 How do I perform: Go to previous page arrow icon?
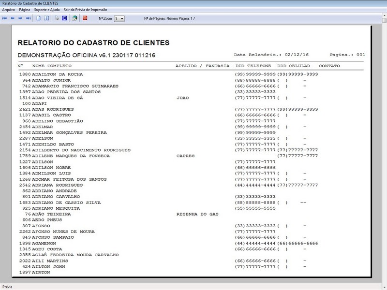[x=13, y=18]
